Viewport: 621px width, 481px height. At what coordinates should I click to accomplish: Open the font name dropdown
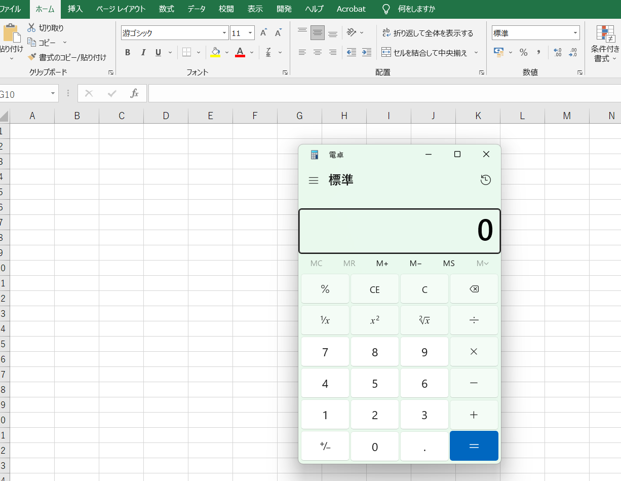pos(225,33)
